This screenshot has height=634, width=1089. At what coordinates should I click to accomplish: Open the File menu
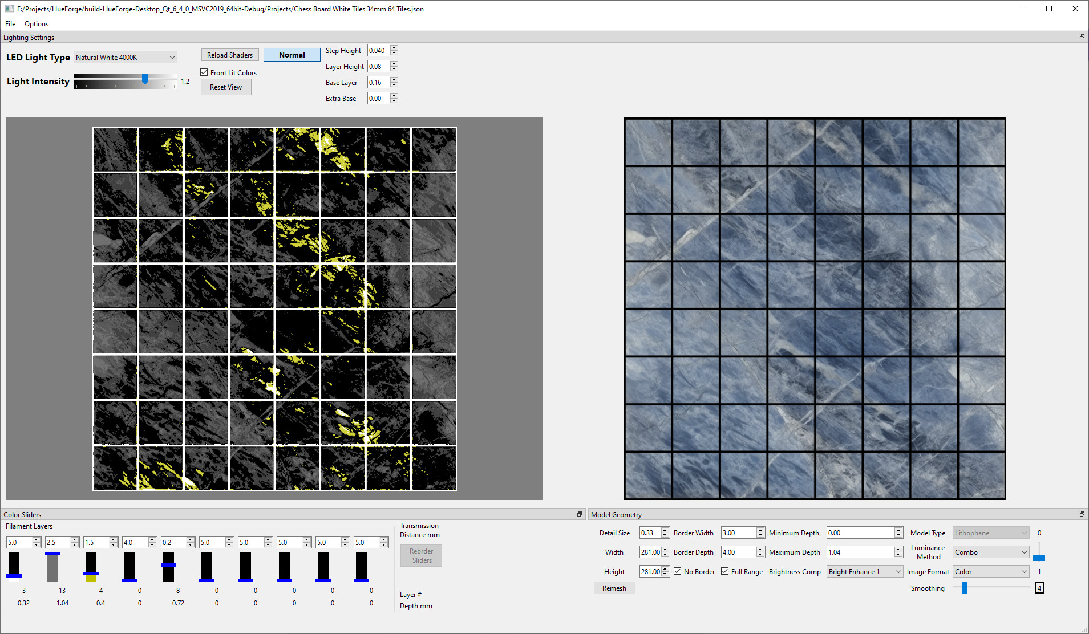[10, 24]
